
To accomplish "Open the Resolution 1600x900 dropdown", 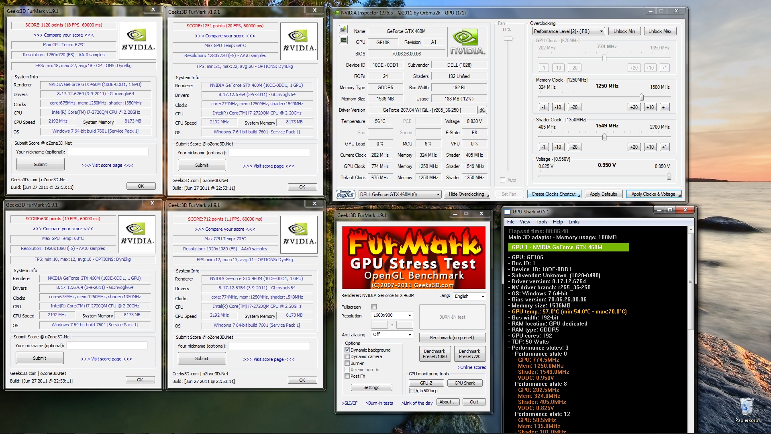I will [x=392, y=315].
